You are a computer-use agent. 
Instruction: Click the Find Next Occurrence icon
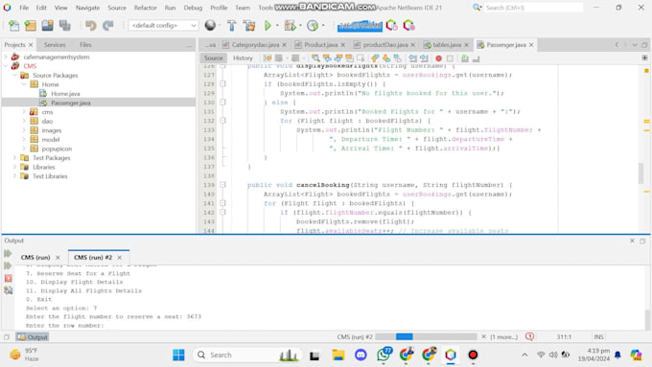tap(338, 58)
